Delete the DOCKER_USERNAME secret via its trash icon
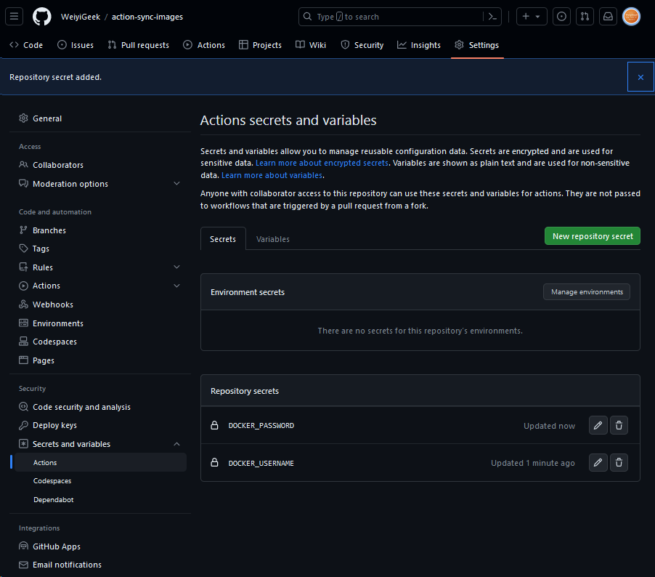The width and height of the screenshot is (655, 577). pos(619,462)
